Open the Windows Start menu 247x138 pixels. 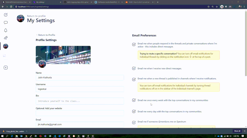pos(2,136)
